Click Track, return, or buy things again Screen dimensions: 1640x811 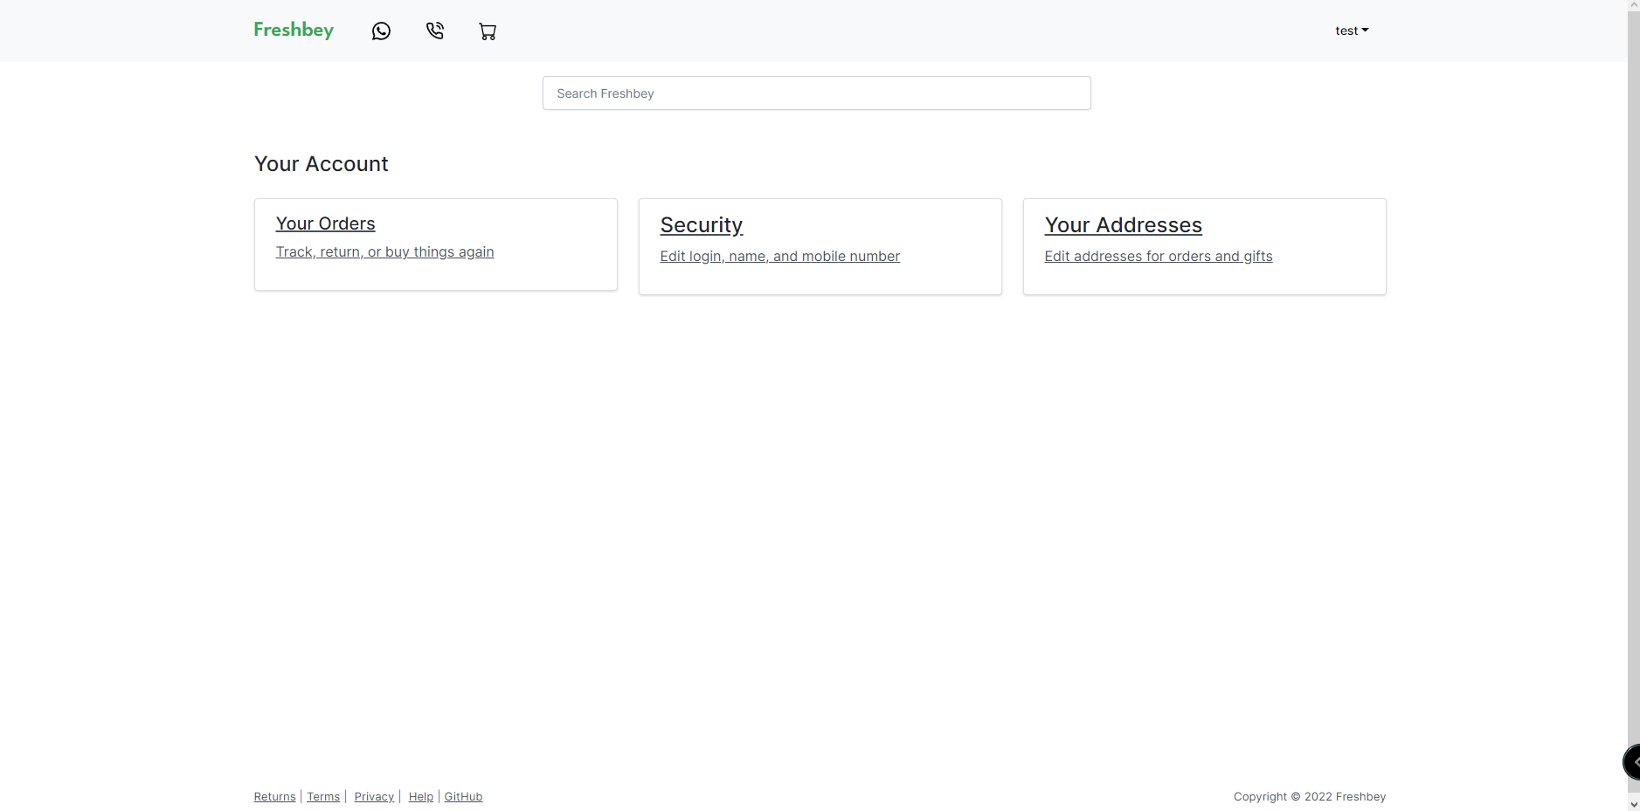[384, 251]
